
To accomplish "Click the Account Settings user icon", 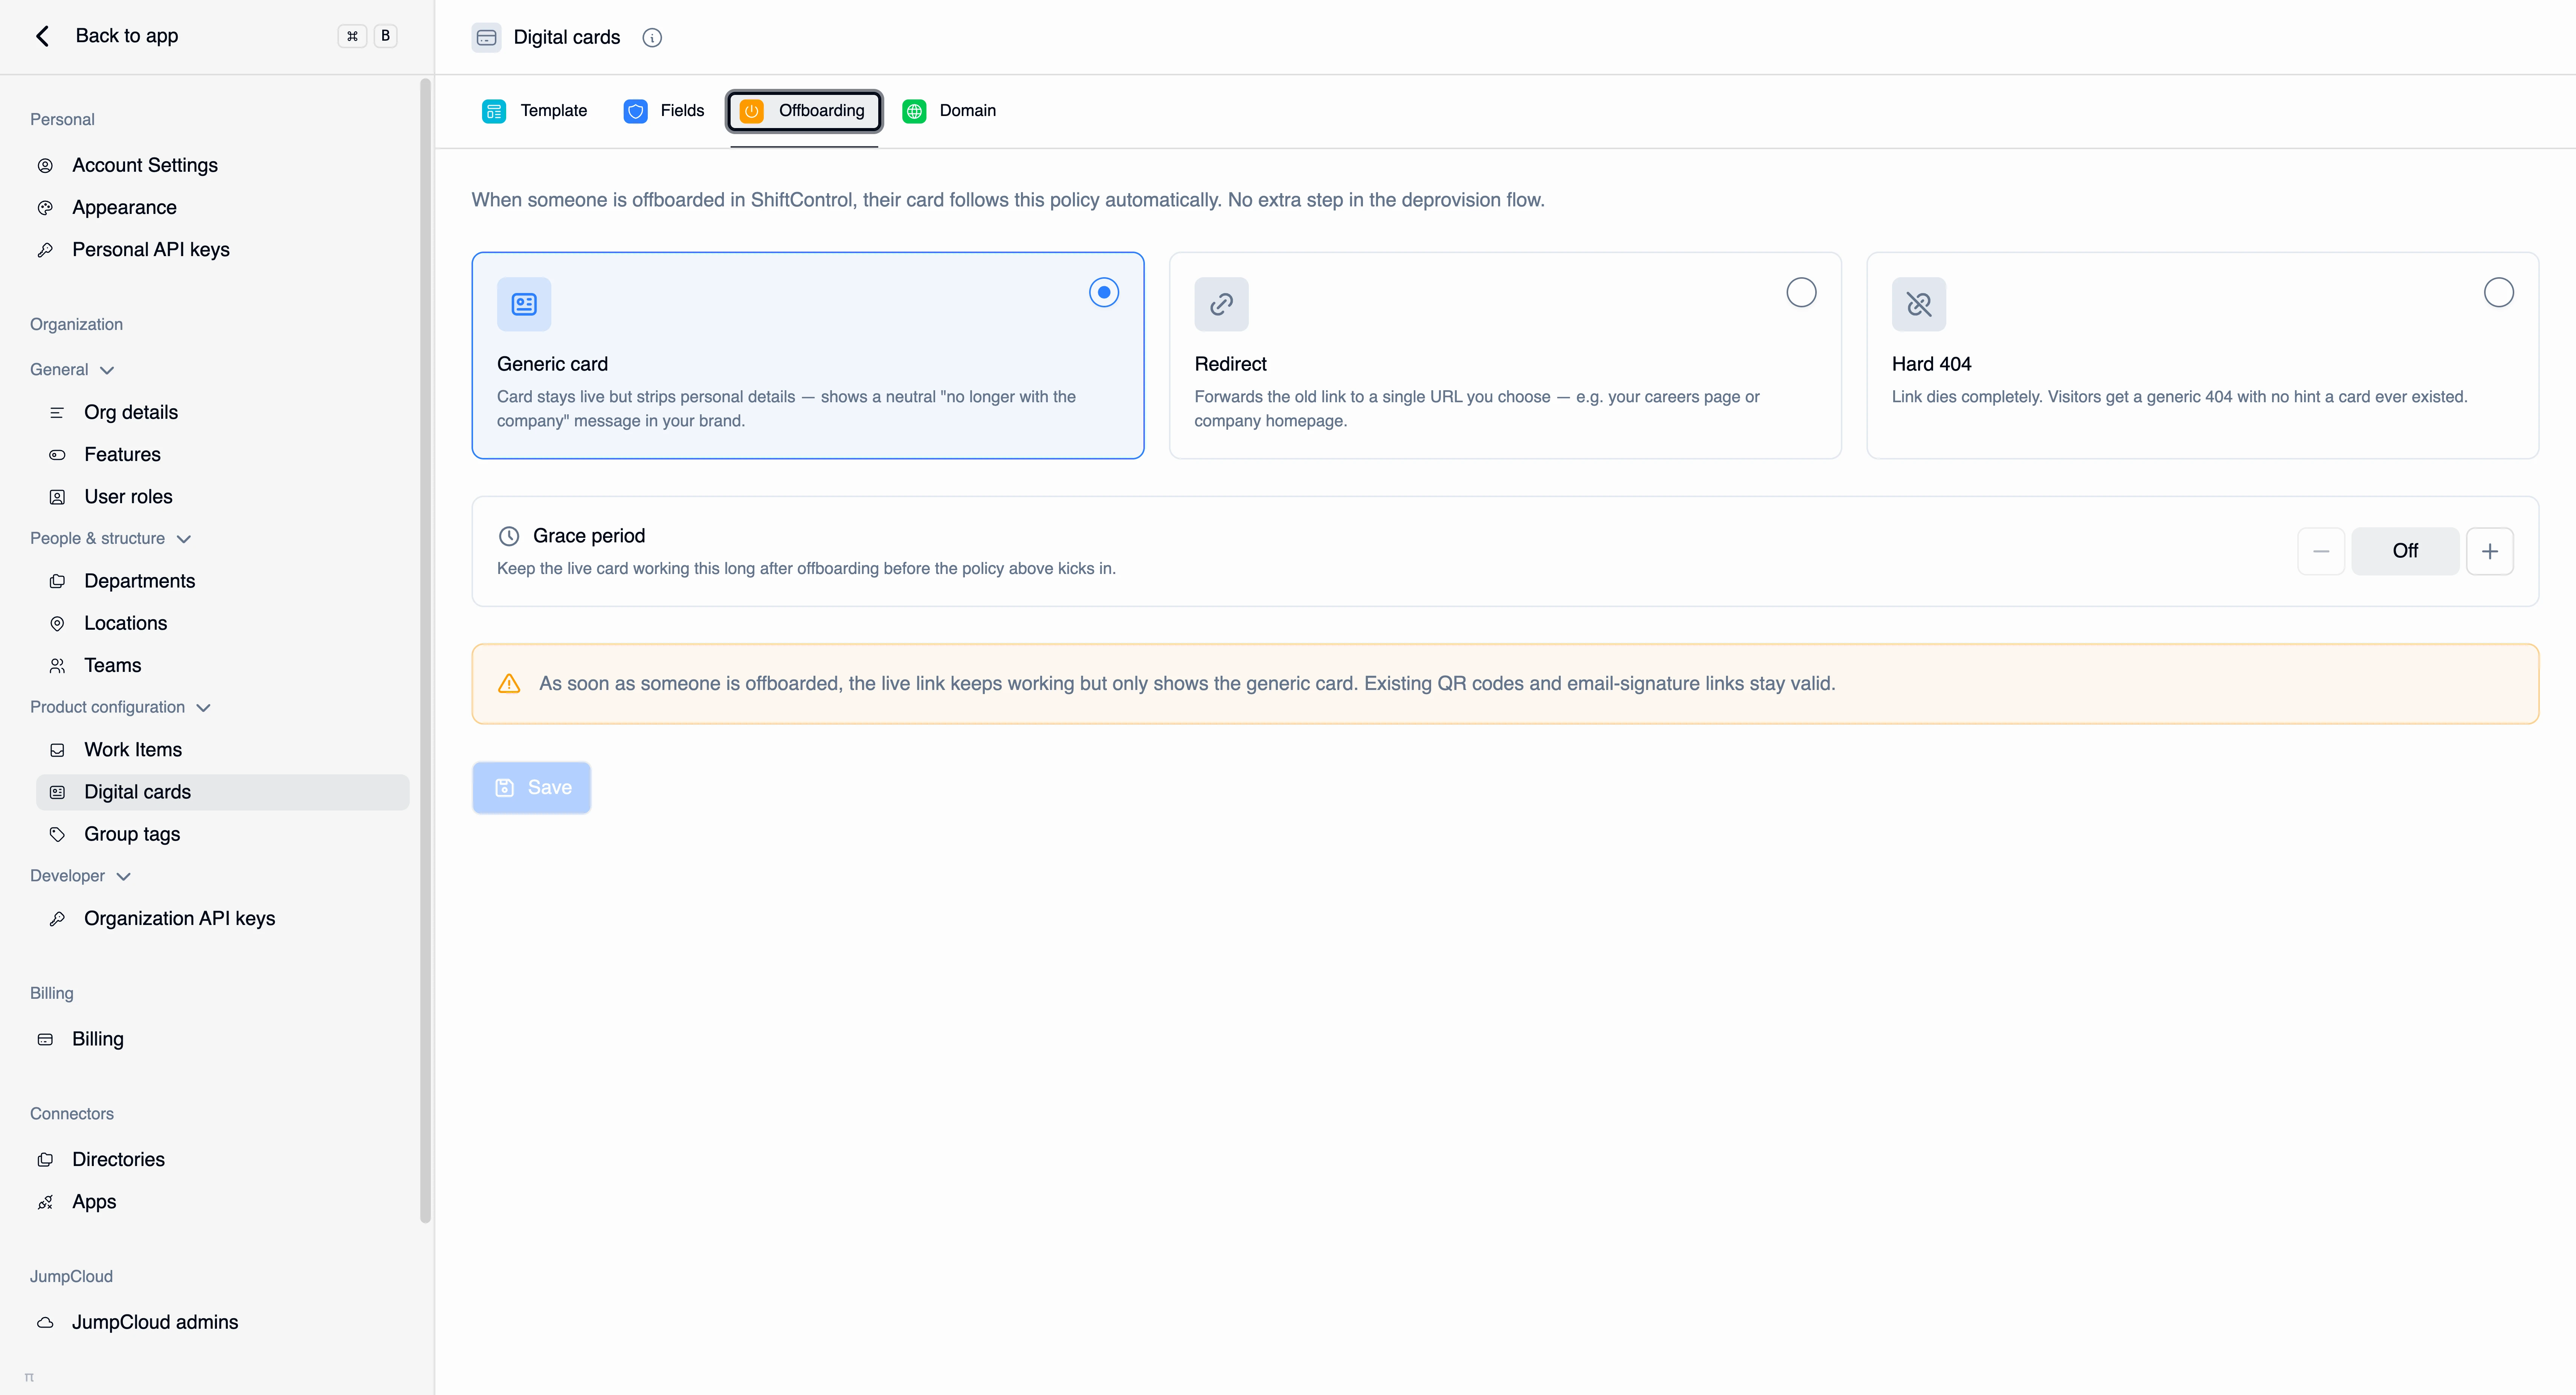I will (45, 166).
